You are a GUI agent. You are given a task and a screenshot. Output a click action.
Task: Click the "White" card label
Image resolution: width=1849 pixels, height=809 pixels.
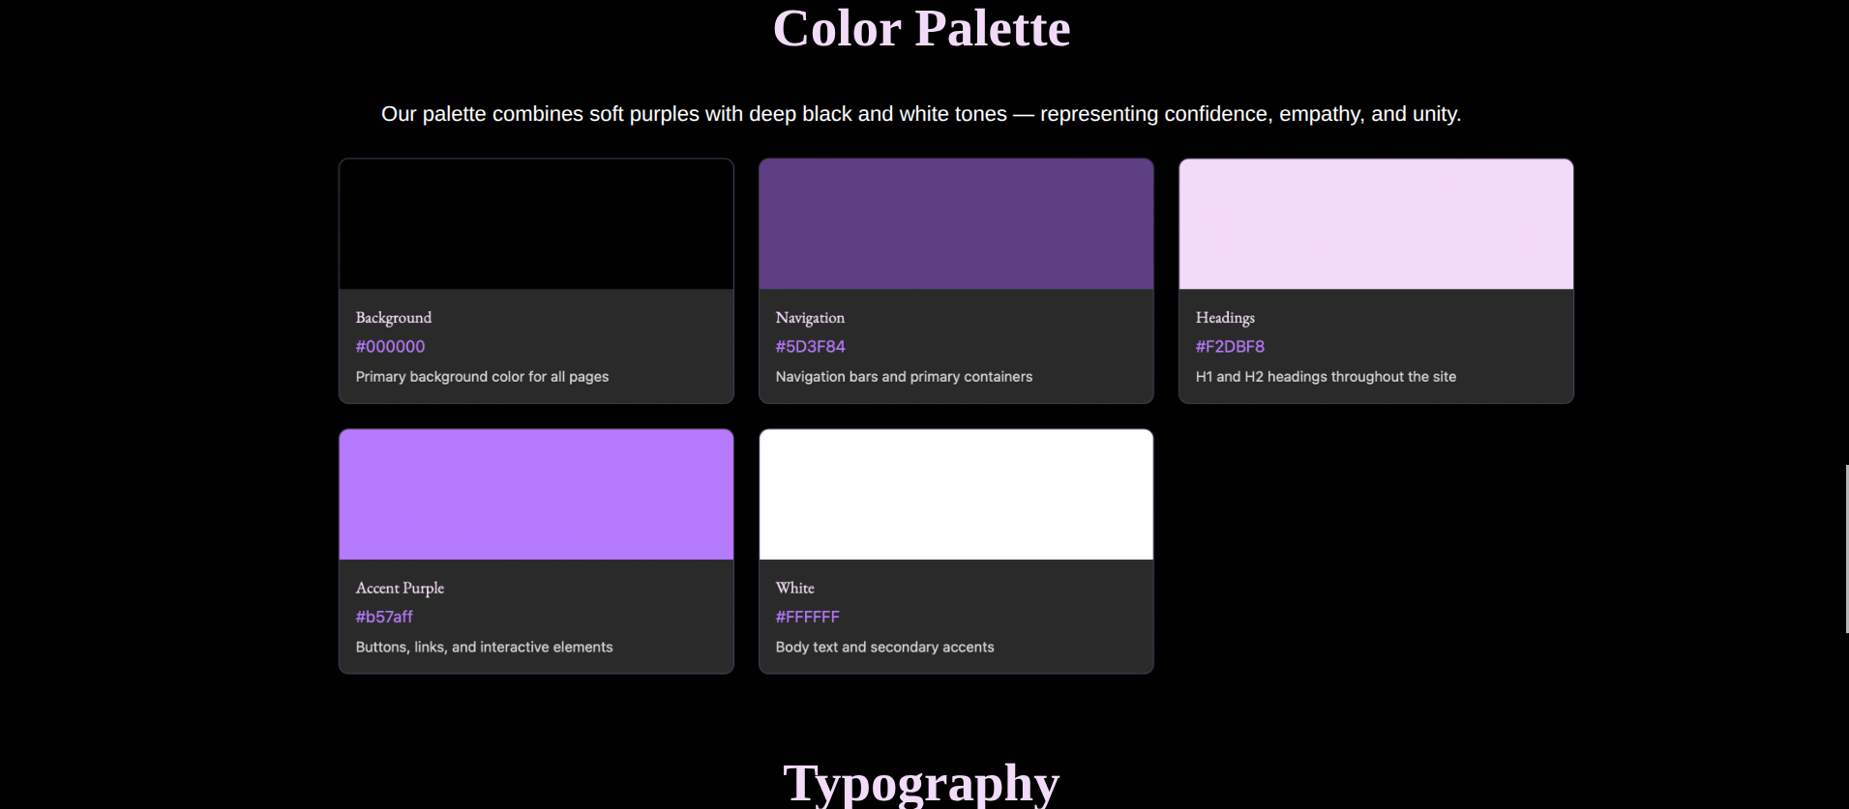(x=794, y=588)
